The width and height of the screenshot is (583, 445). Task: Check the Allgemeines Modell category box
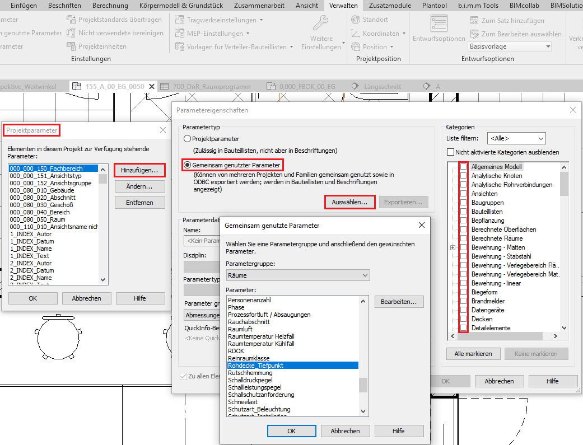click(x=463, y=167)
